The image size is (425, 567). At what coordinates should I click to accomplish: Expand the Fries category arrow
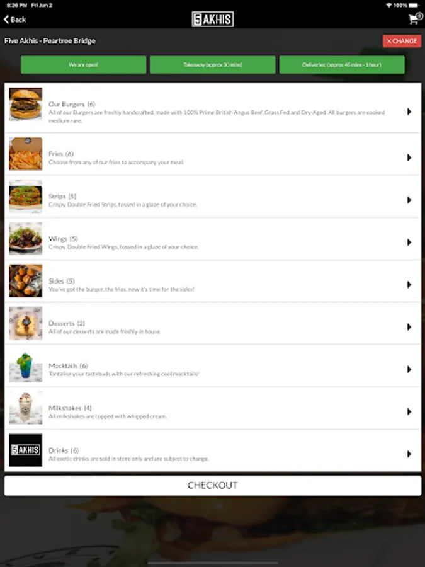409,157
